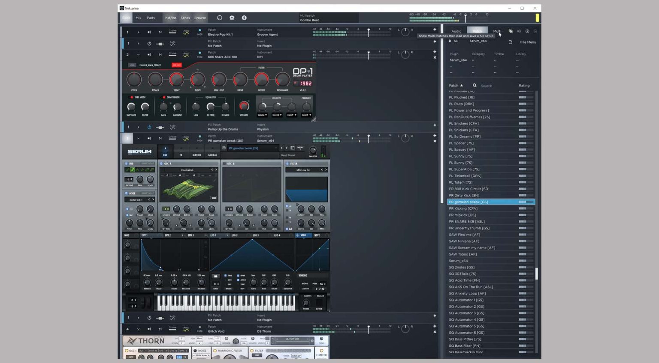Click the tag icon in the browser panel

click(x=510, y=31)
